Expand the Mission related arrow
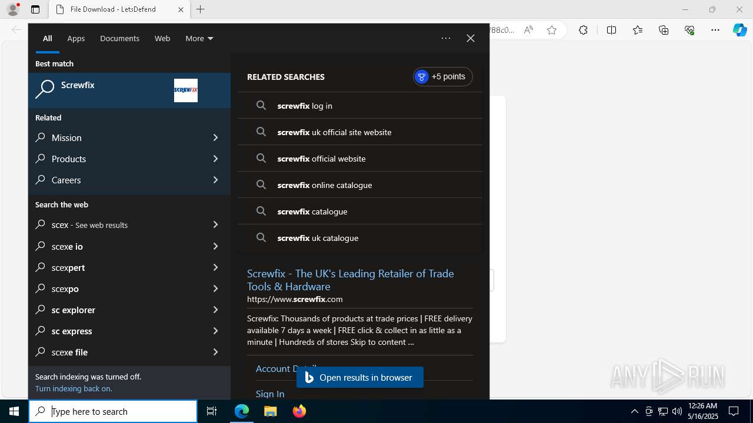 point(215,137)
